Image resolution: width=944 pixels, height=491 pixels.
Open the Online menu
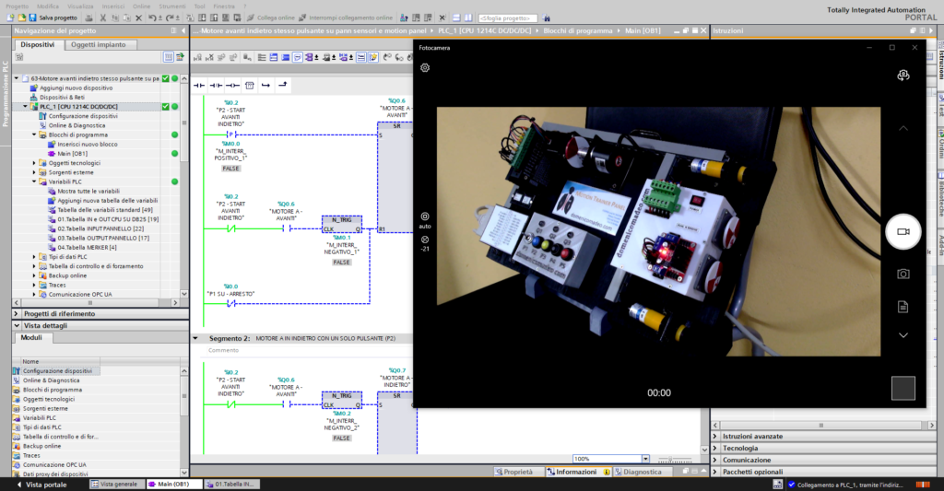click(141, 6)
